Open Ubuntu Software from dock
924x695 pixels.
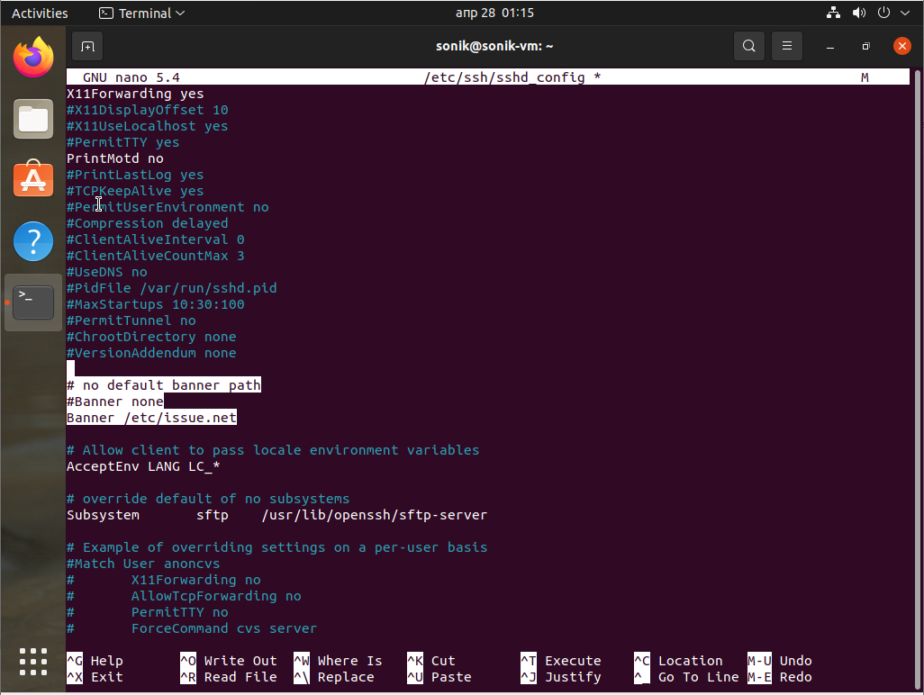33,179
